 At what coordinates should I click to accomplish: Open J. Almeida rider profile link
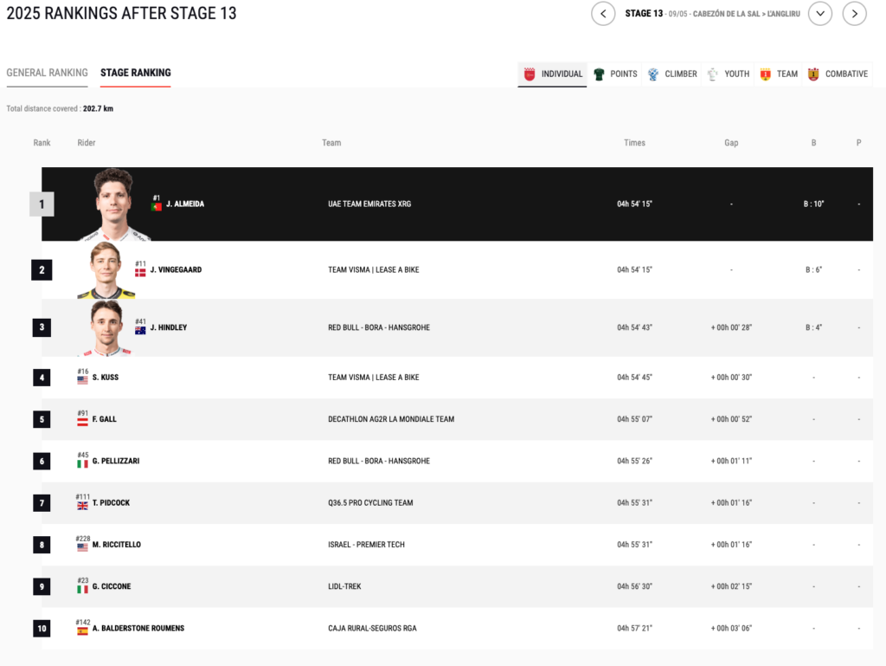tap(185, 204)
